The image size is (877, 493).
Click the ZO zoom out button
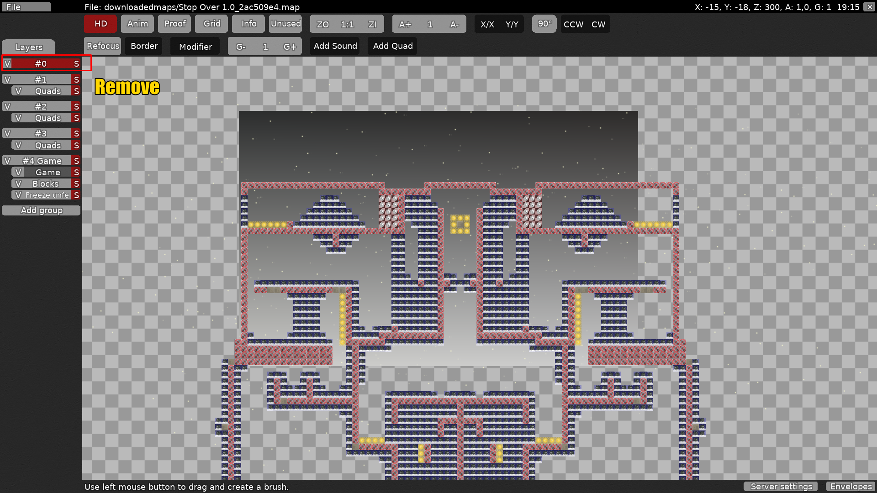click(322, 24)
